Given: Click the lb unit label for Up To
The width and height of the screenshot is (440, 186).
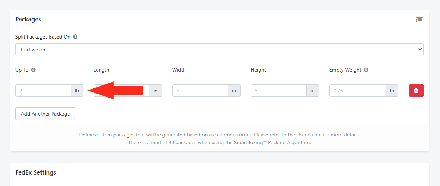Looking at the screenshot, I should tap(77, 91).
